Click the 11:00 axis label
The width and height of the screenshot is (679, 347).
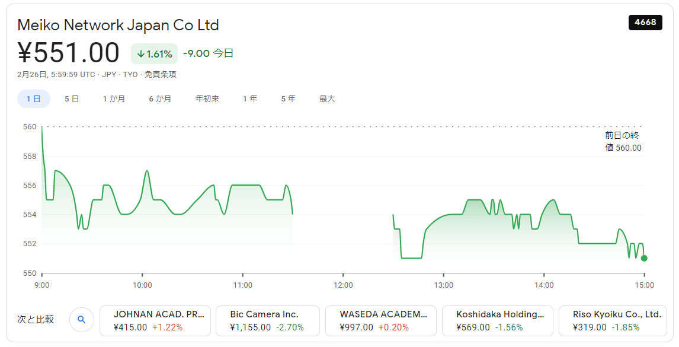[242, 285]
